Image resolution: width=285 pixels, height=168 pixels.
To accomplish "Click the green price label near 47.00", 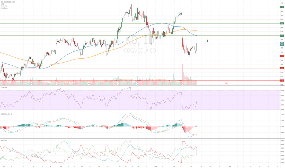I will pyautogui.click(x=282, y=36).
